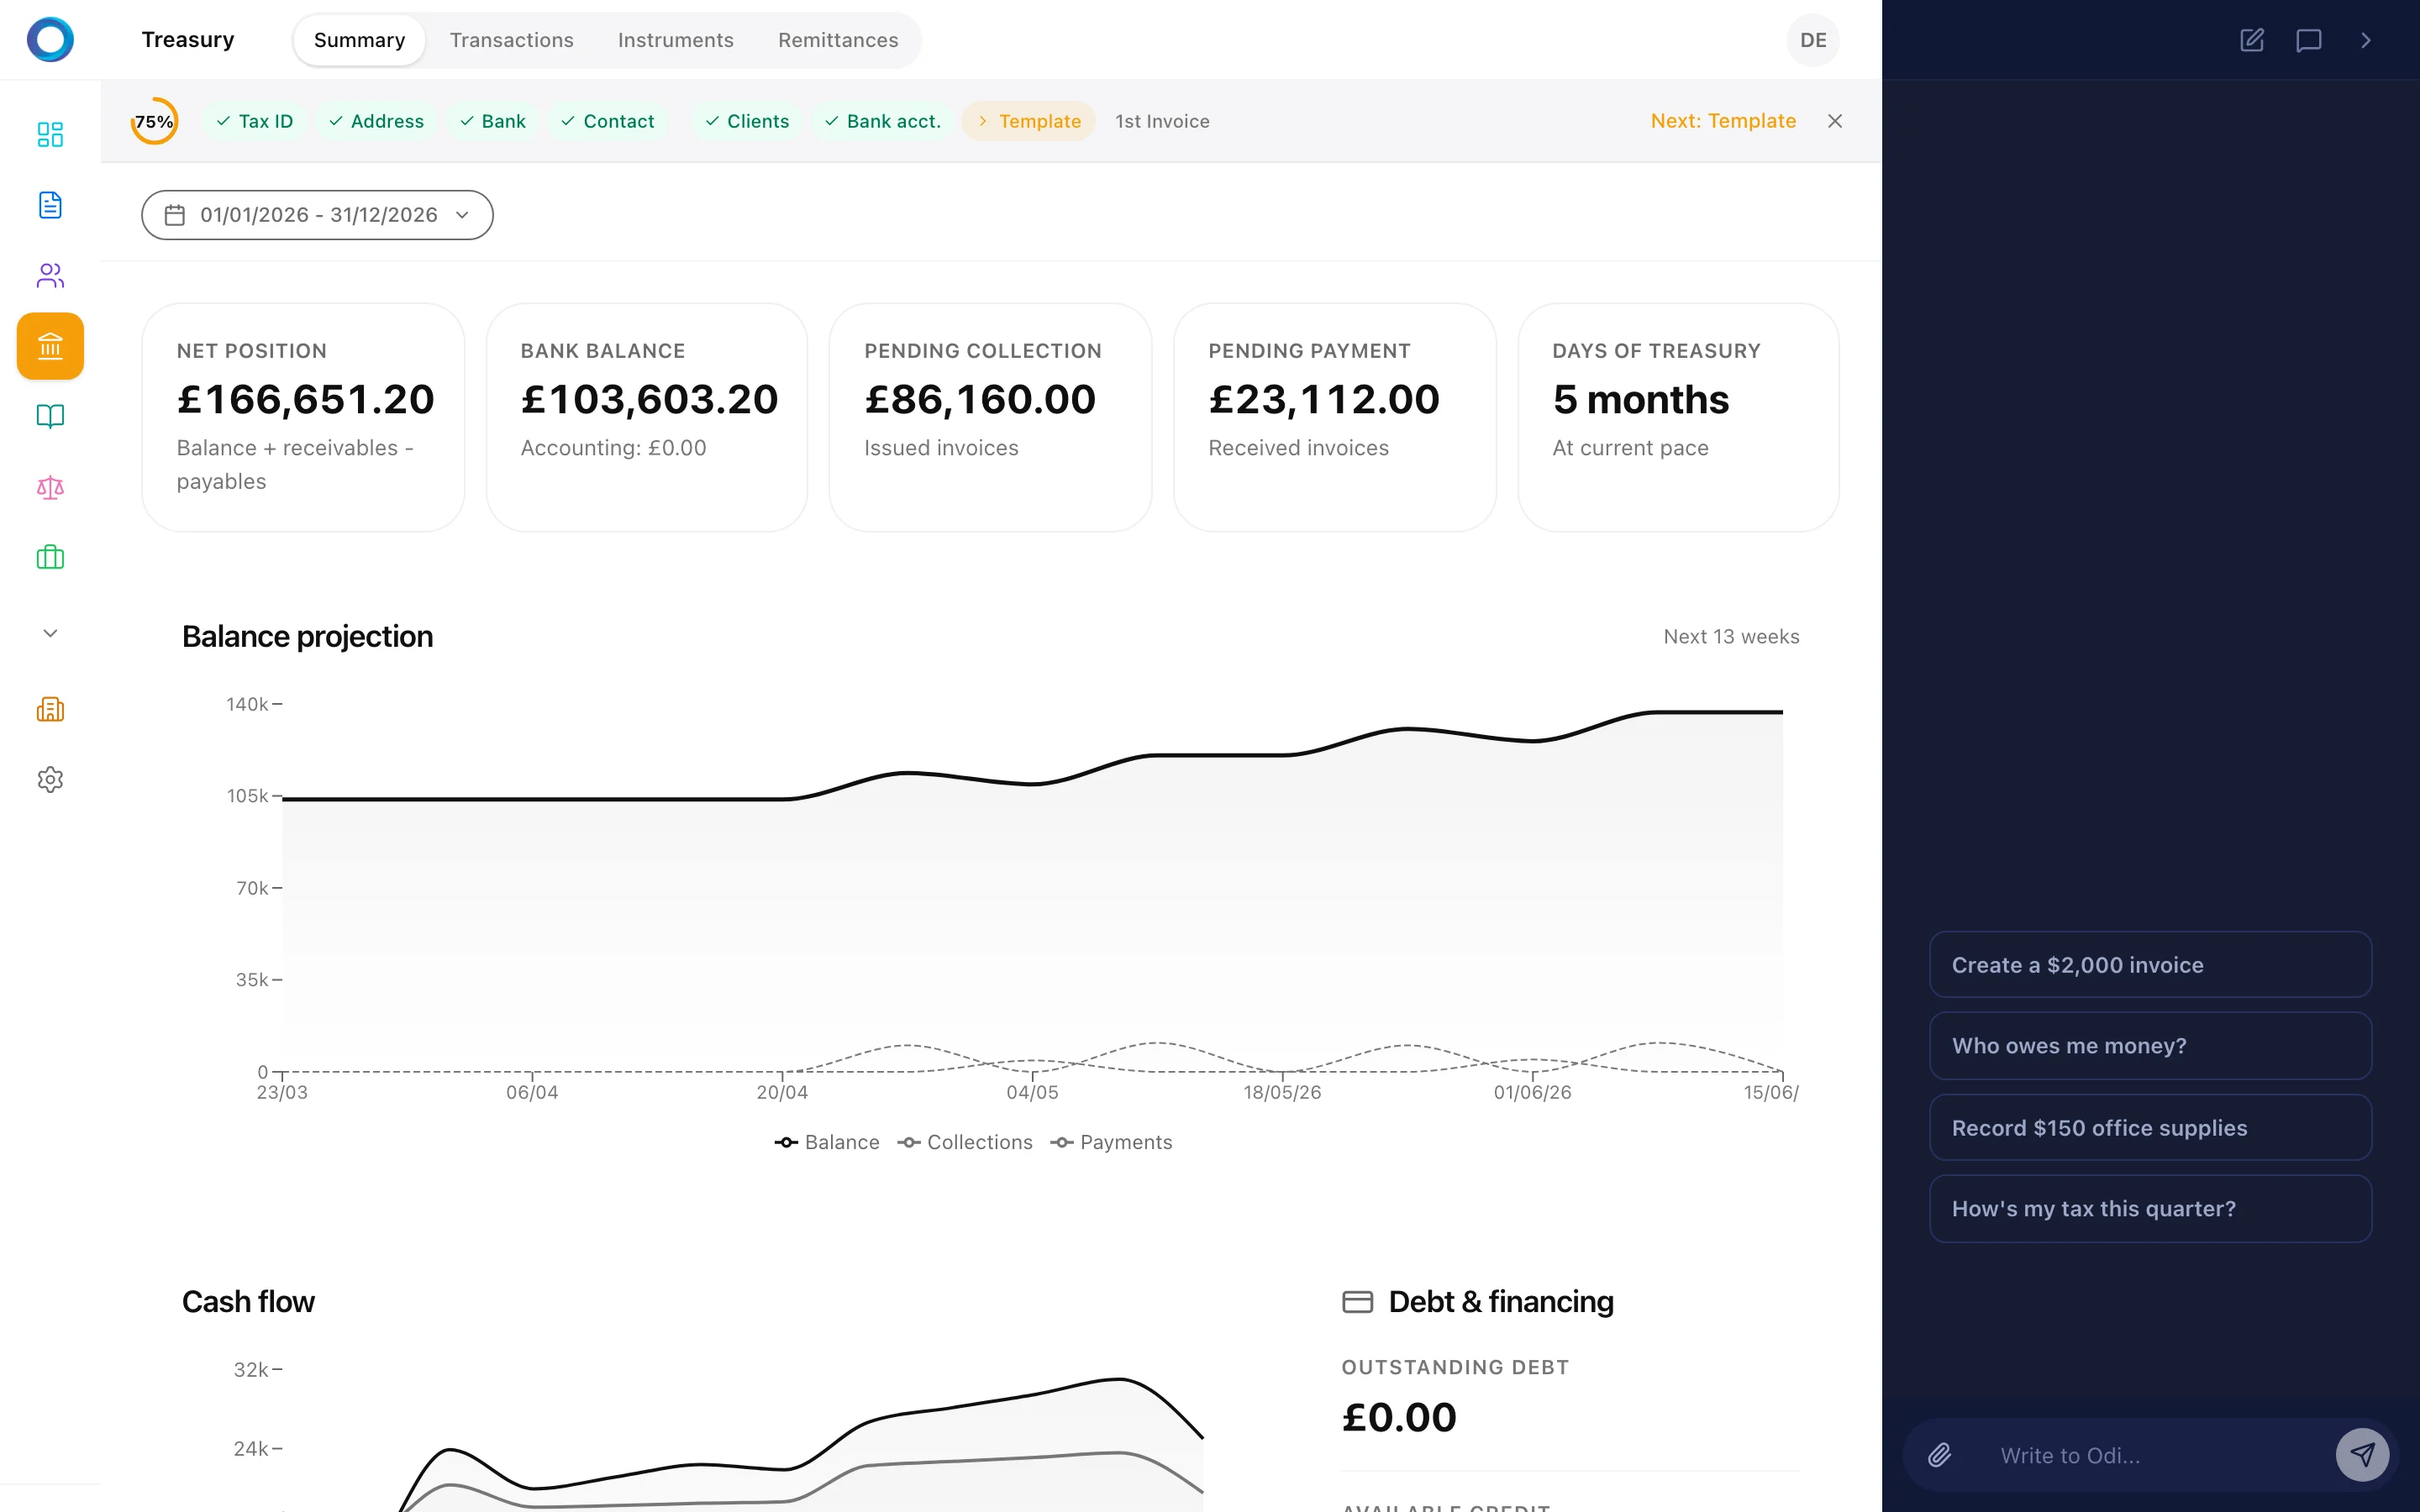
Task: Toggle Payments series in chart legend
Action: tap(1111, 1142)
